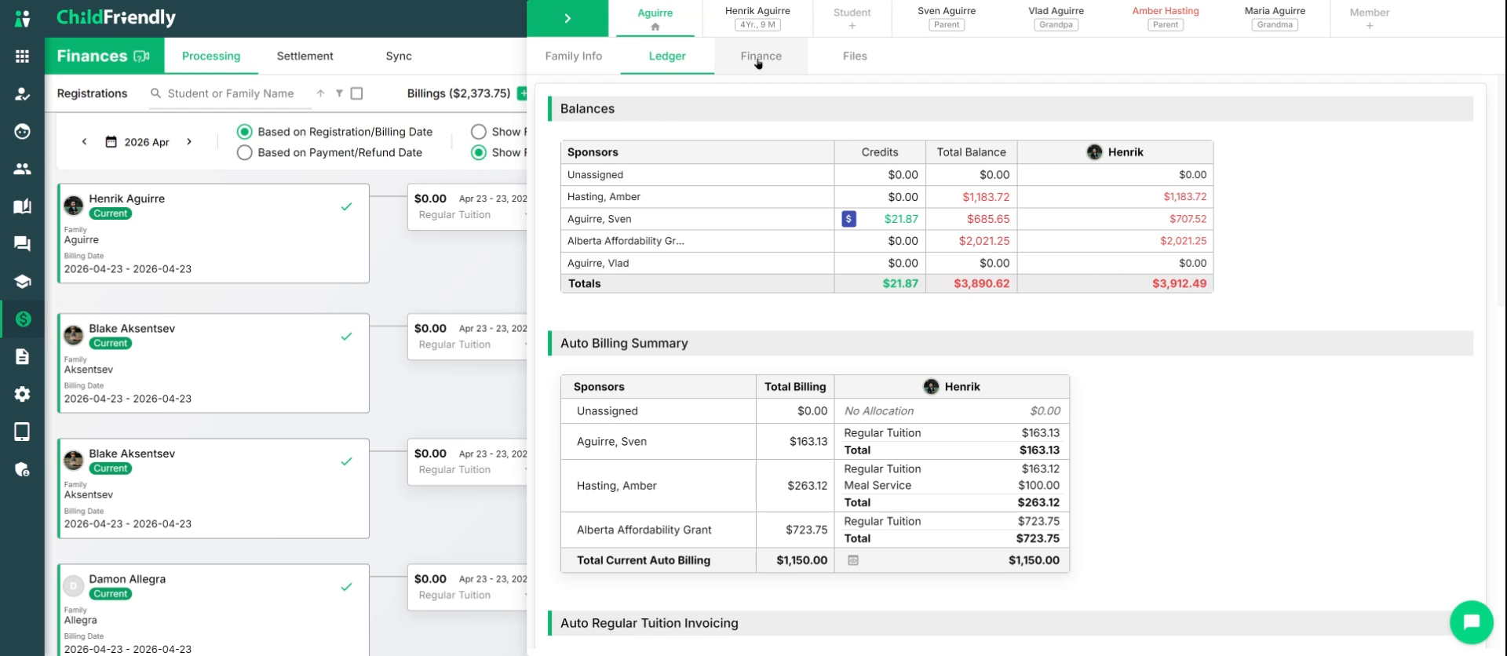Click the calendar icon beside 2026 Apr
This screenshot has width=1507, height=656.
(111, 142)
